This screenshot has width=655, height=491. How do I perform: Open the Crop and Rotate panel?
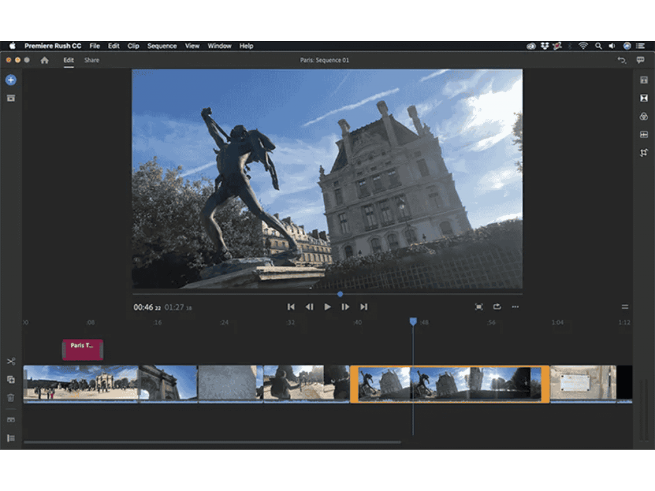coord(645,152)
